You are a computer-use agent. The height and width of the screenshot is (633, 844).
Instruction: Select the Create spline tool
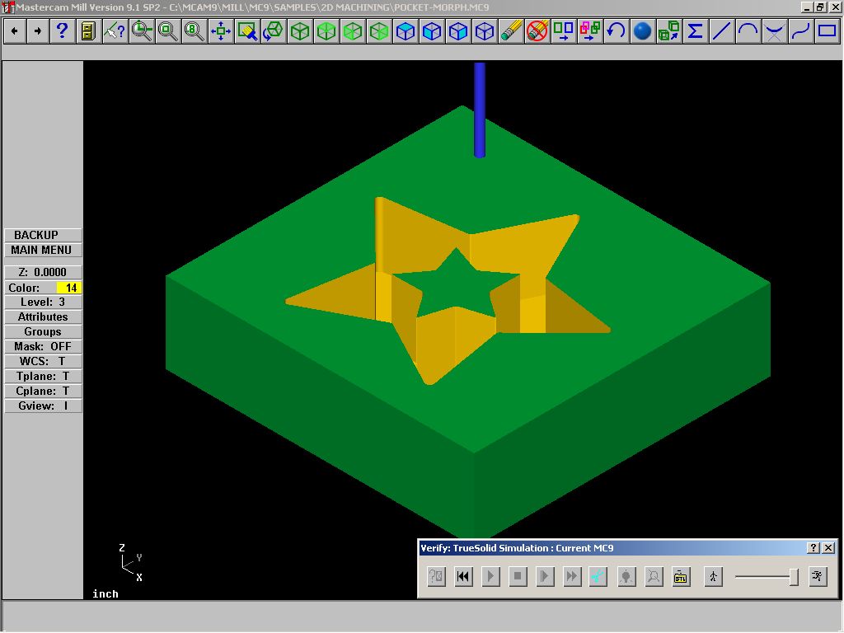(x=801, y=31)
